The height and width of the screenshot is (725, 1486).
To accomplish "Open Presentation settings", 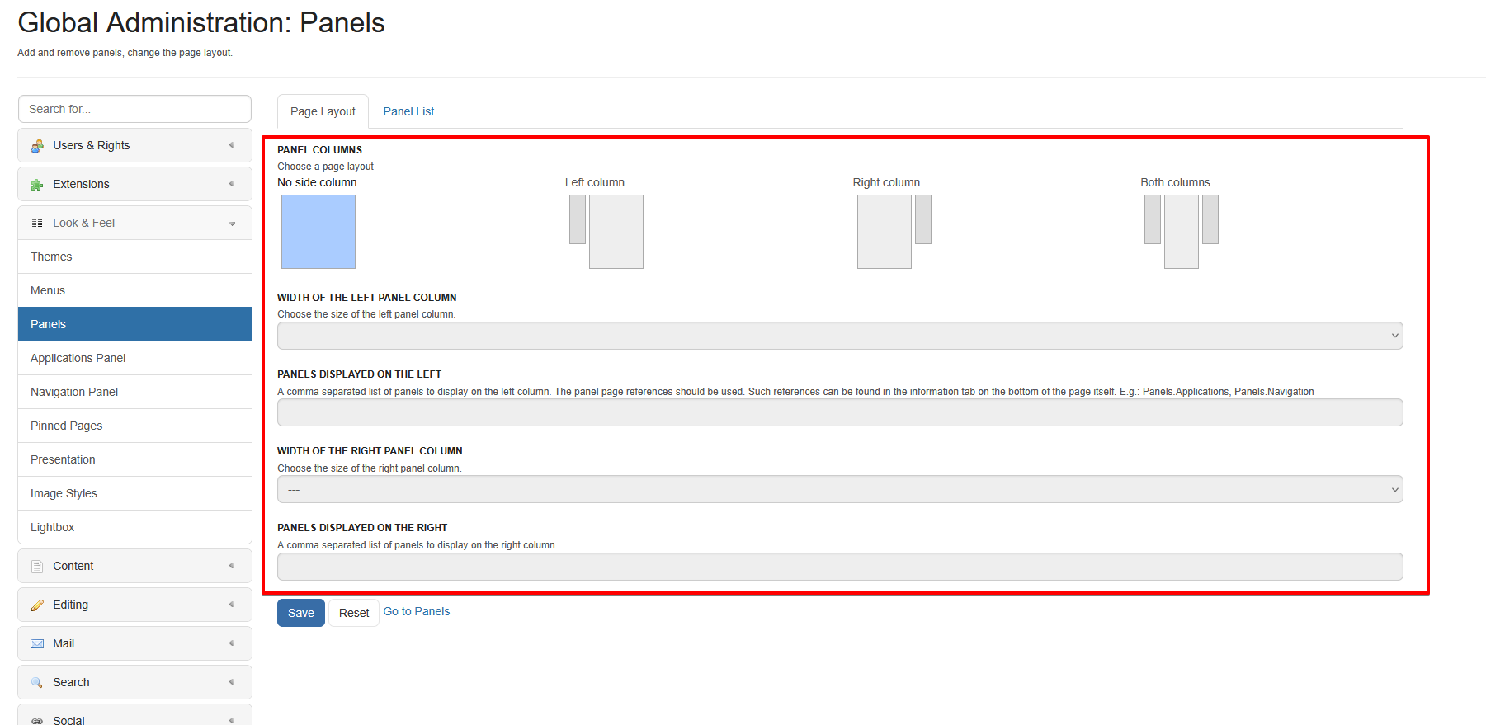I will (134, 459).
